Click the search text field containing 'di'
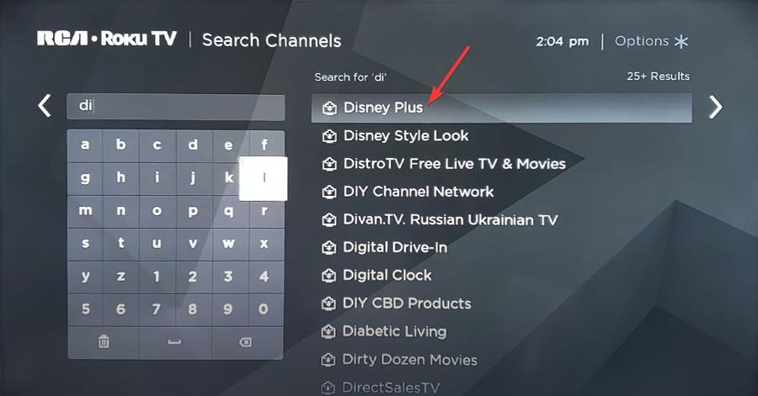The height and width of the screenshot is (396, 758). tap(175, 107)
